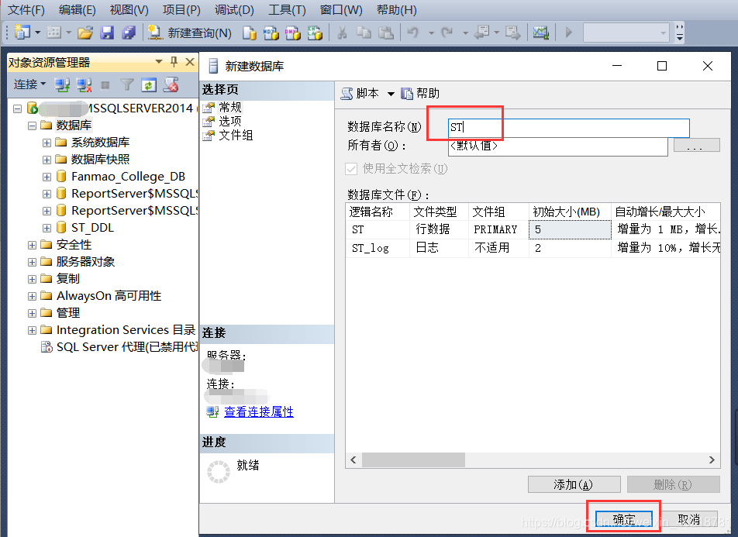
Task: Click the Stop square icon in Object Explorer
Action: pyautogui.click(x=105, y=85)
